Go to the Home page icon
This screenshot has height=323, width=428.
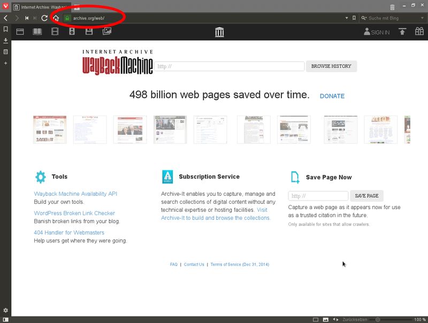56,18
